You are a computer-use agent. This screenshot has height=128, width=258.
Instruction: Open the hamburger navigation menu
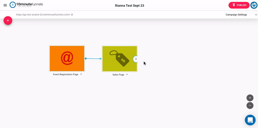[5, 5]
